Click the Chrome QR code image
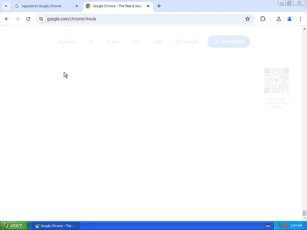The width and height of the screenshot is (307, 230). coord(277,80)
